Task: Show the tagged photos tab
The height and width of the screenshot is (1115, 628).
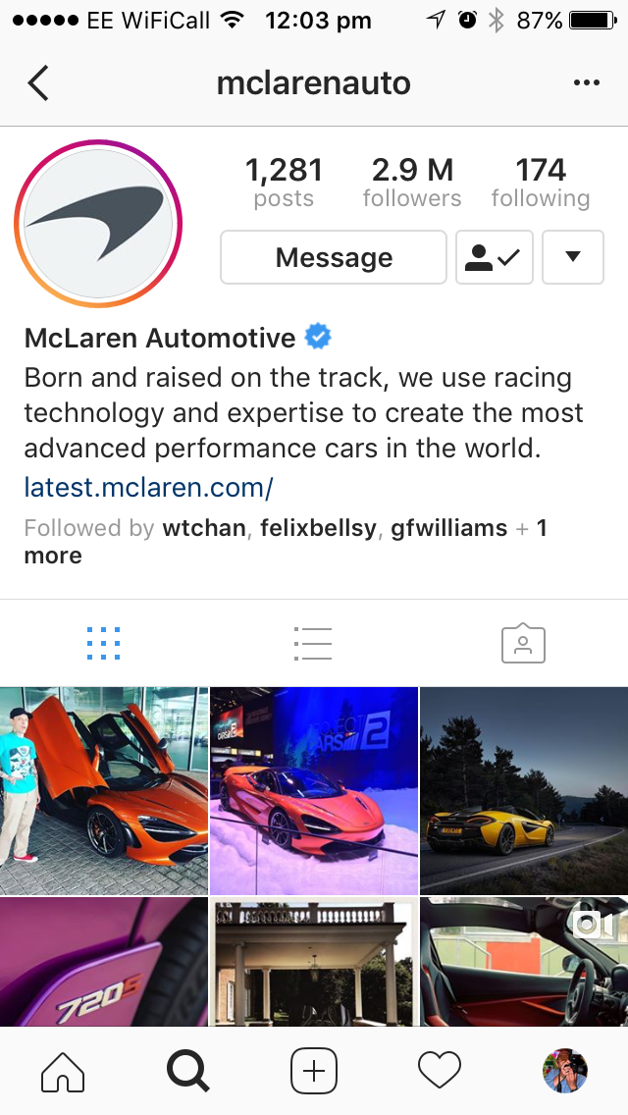Action: coord(523,644)
